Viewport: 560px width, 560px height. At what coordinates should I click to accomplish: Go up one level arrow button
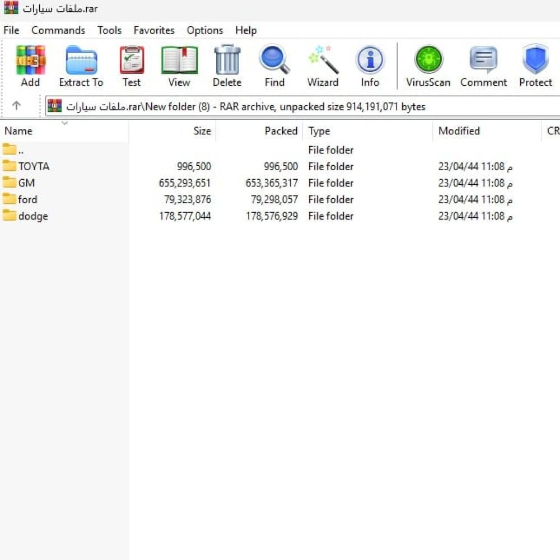coord(16,106)
